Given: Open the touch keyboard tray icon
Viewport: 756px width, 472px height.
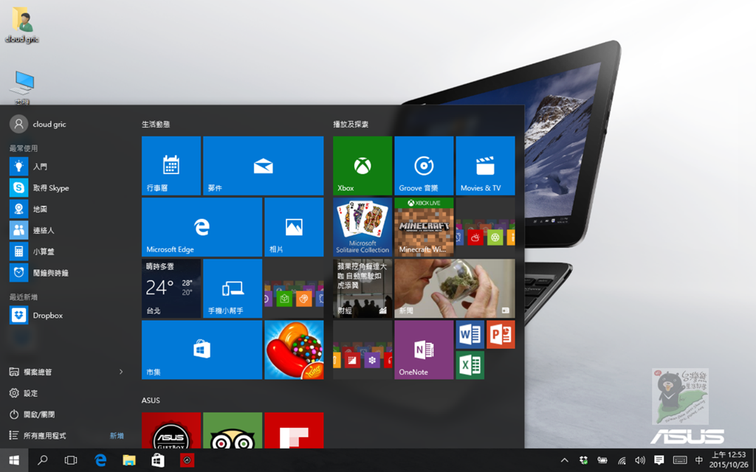Looking at the screenshot, I should tap(680, 460).
